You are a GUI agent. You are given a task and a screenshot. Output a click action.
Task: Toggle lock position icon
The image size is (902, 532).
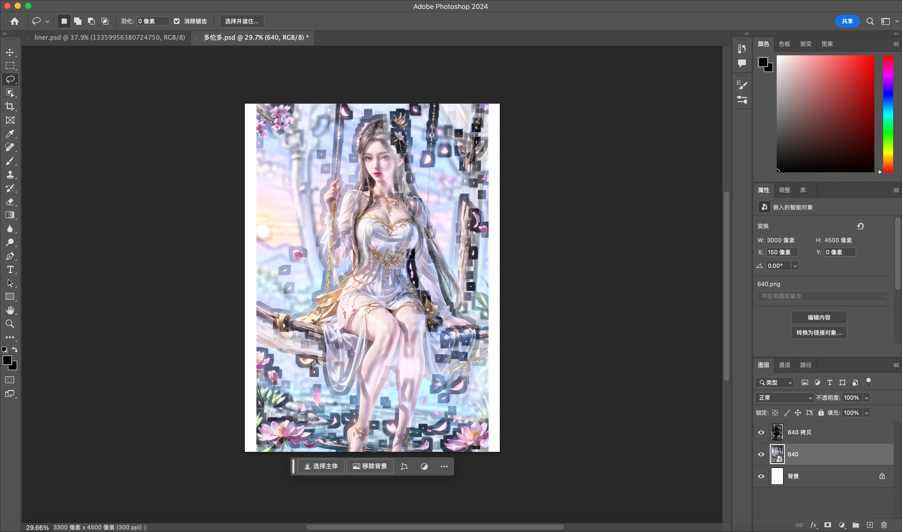[798, 413]
